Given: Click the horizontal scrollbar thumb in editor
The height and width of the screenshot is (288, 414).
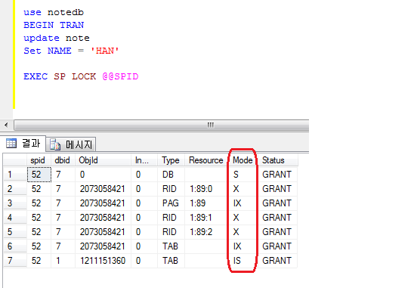Looking at the screenshot, I should (162, 125).
